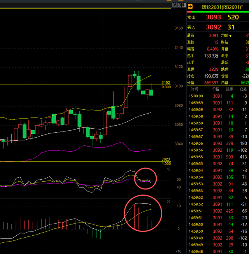Click the 298 volume in 14:59:49 row

[x=230, y=238]
